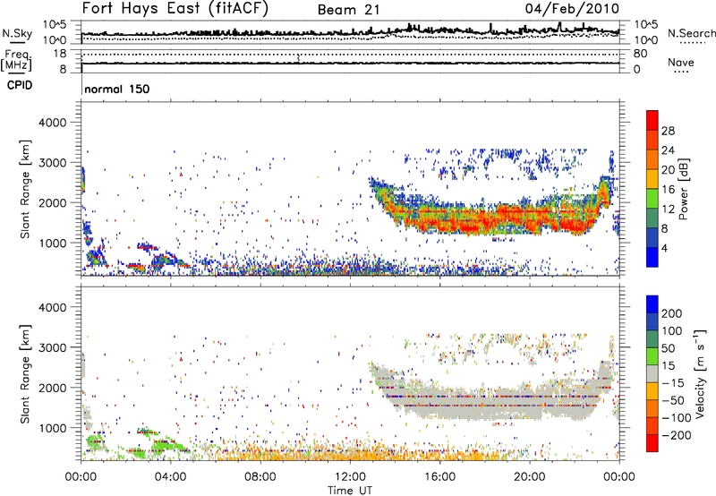Select the "-50" label on the velocity colorbar
Image resolution: width=716 pixels, height=496 pixels.
[673, 400]
